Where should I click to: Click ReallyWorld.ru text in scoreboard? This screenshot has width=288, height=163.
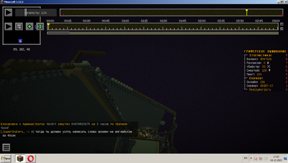(x=260, y=90)
